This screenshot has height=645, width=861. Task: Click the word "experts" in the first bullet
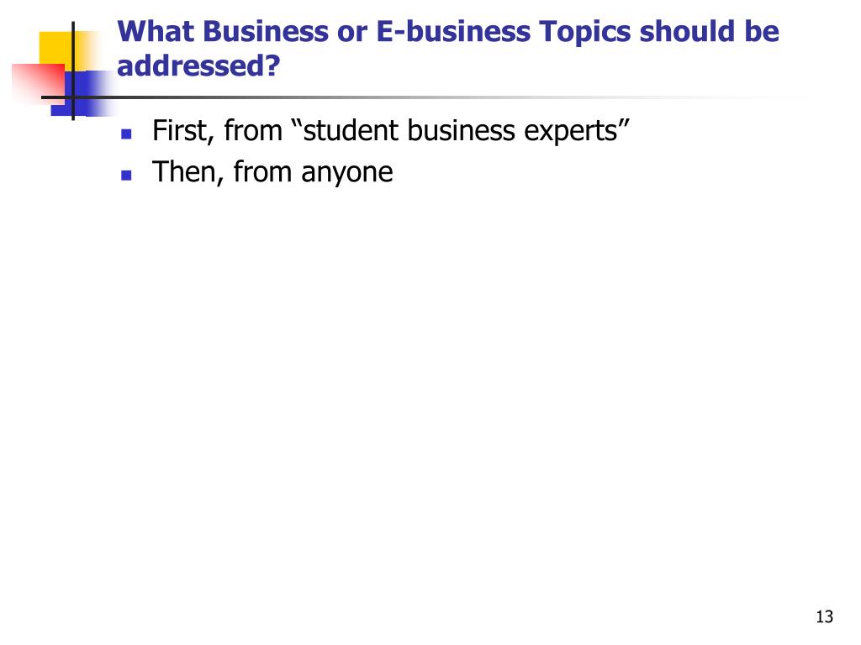click(x=571, y=132)
